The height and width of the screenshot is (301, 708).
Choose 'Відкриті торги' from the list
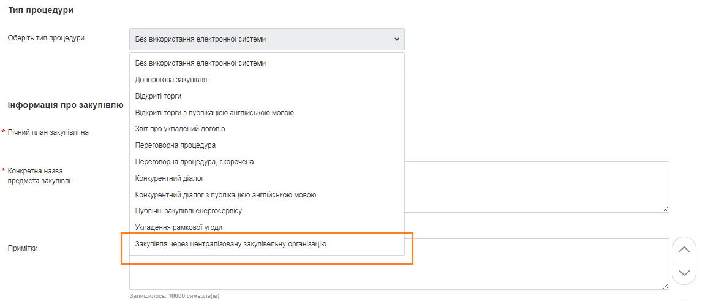[x=158, y=96]
